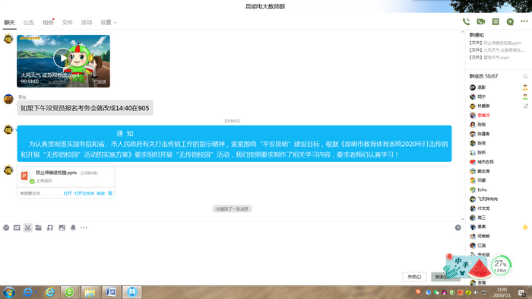Image resolution: width=532 pixels, height=299 pixels.
Task: Click chat scrollbar up arrow
Action: pyautogui.click(x=462, y=32)
